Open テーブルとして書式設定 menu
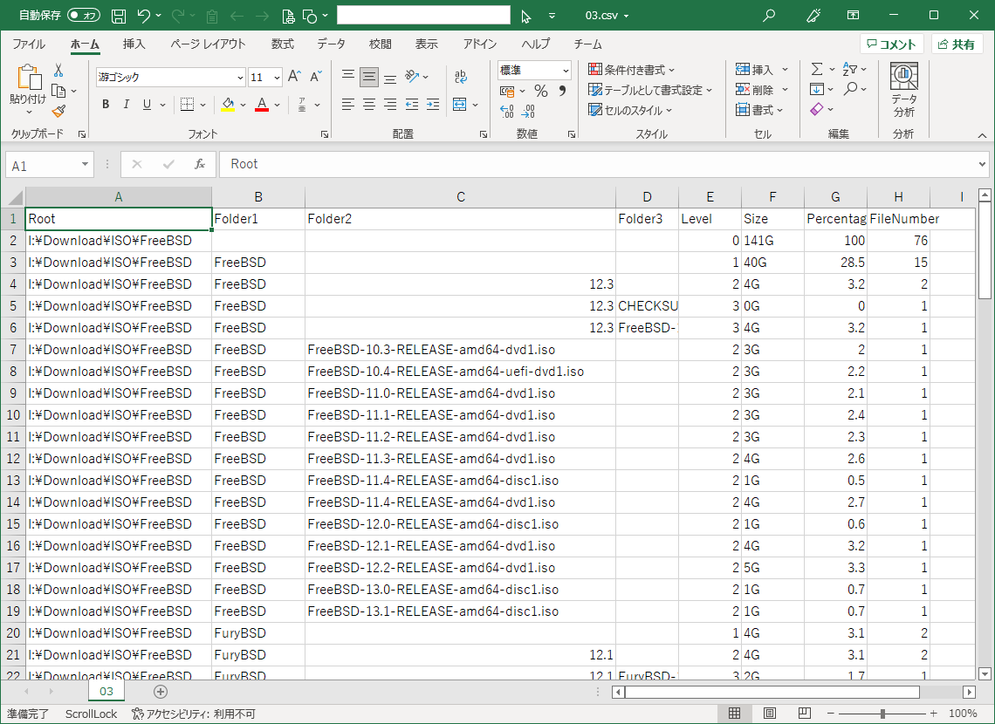 [650, 90]
